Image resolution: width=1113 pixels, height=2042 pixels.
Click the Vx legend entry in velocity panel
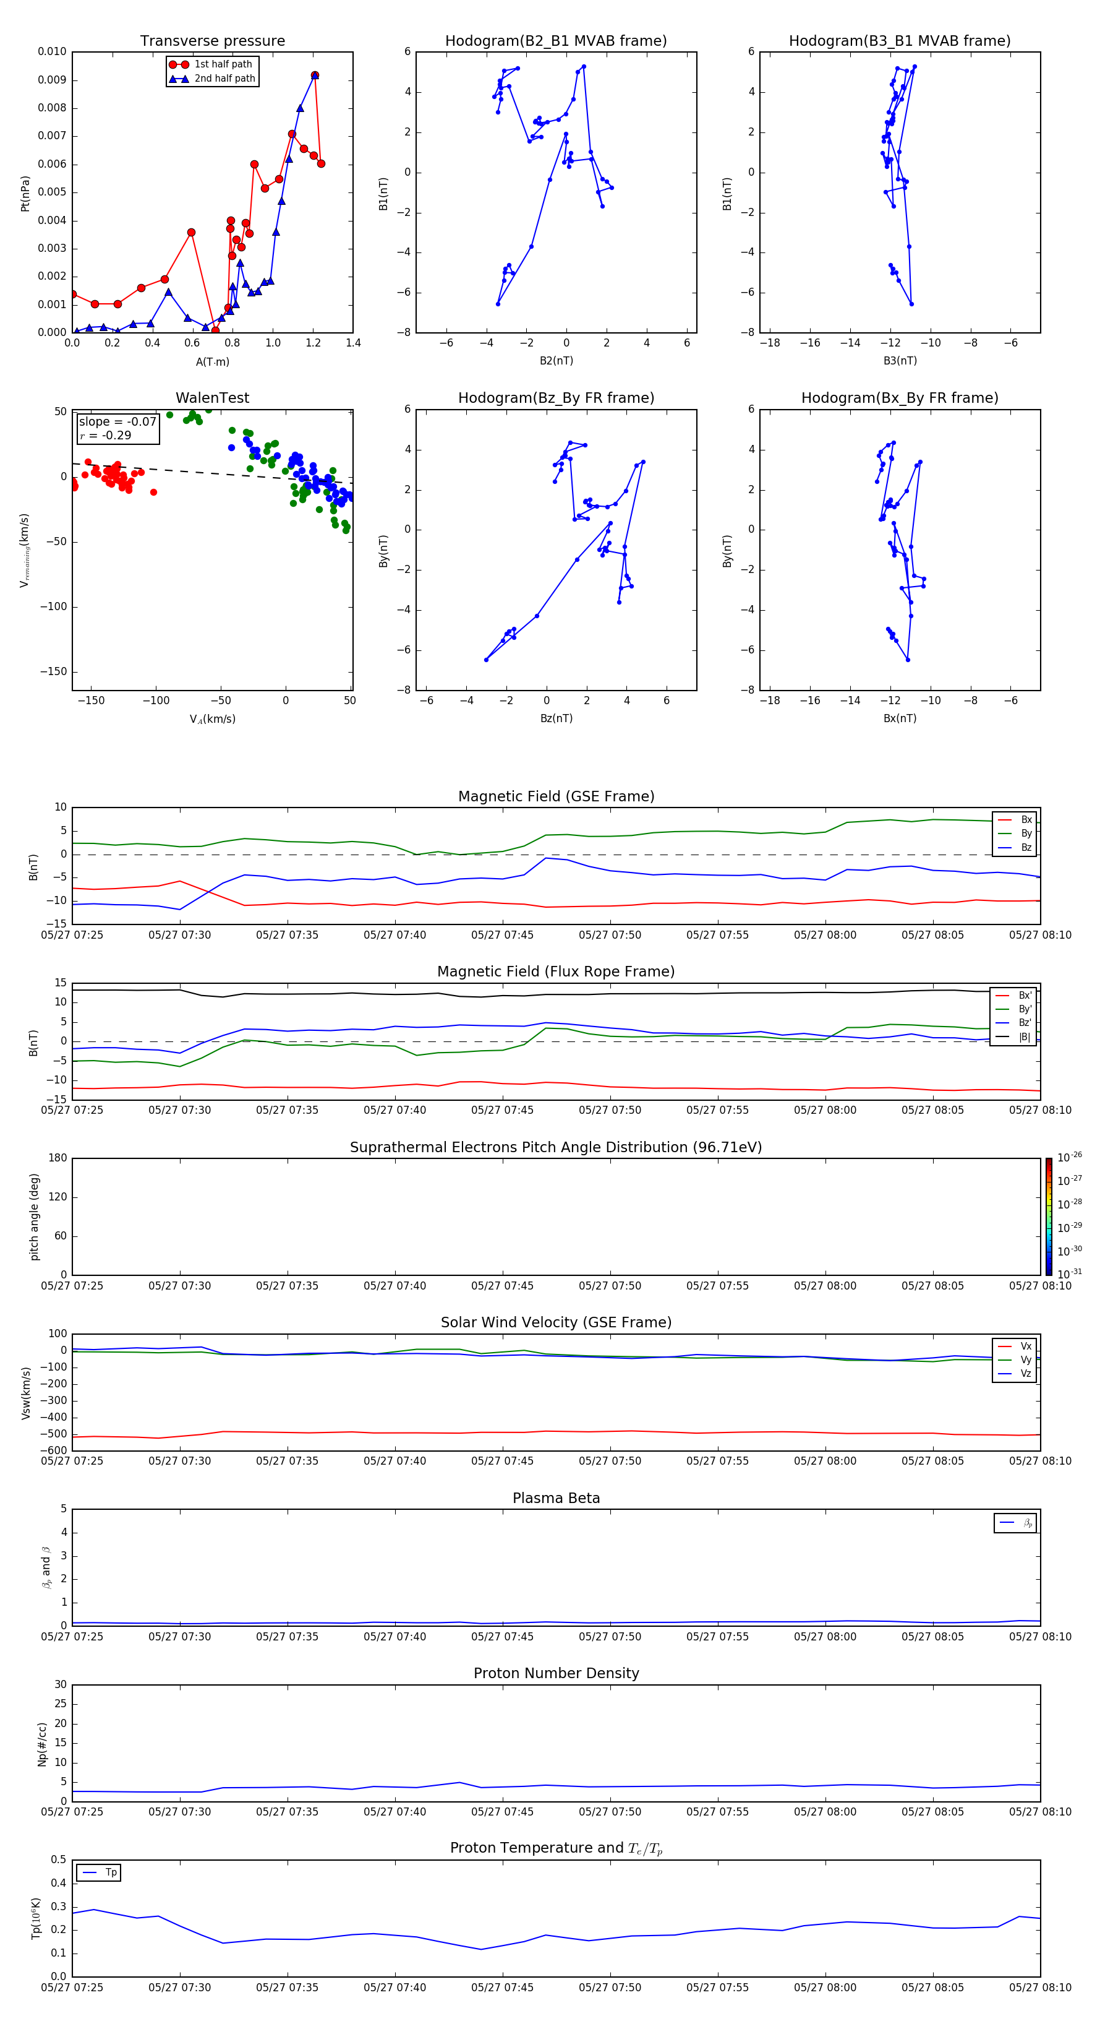tap(1015, 1346)
